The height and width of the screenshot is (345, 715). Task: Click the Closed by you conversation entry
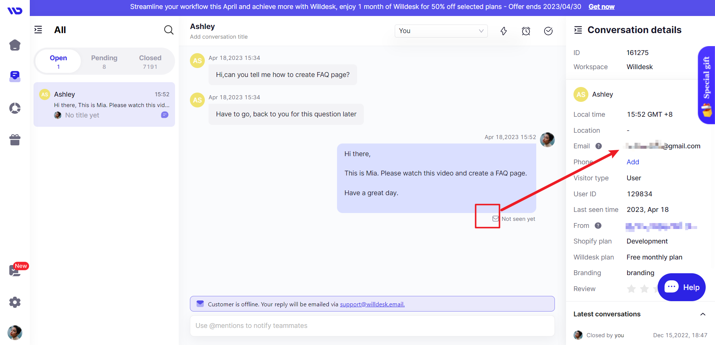click(640, 335)
